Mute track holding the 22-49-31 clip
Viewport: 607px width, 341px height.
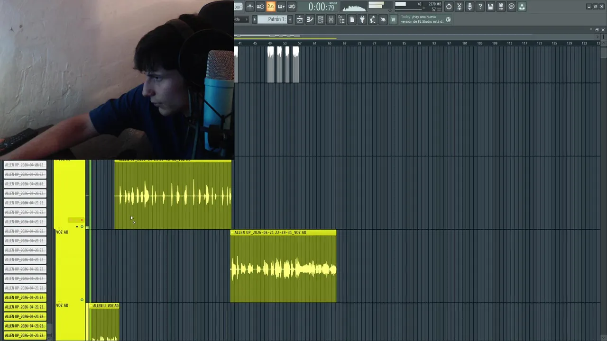pyautogui.click(x=82, y=300)
